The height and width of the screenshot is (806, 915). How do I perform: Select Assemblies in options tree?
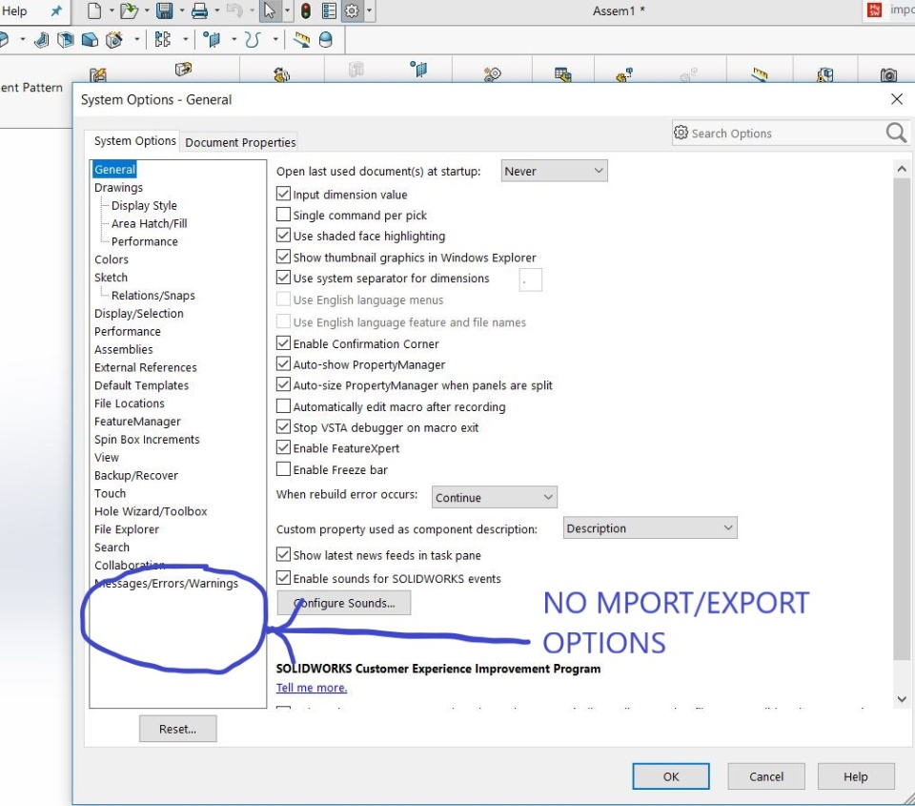[x=124, y=349]
